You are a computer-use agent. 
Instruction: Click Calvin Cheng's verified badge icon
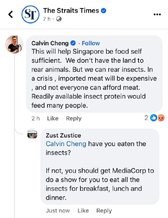(x=73, y=43)
